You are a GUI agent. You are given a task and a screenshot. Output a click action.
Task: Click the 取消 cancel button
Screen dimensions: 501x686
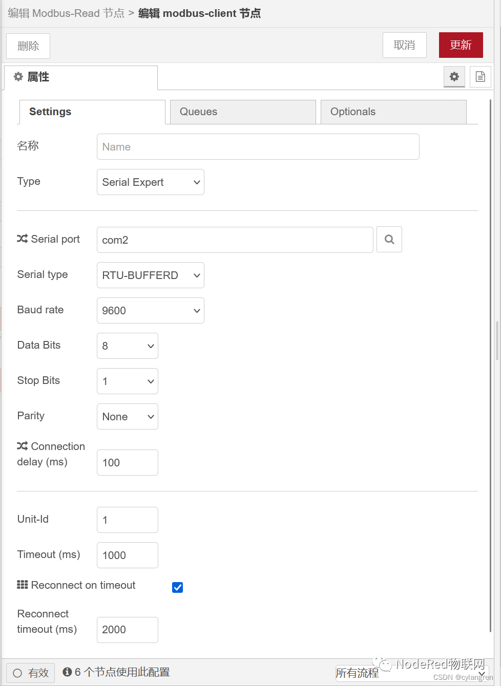405,45
